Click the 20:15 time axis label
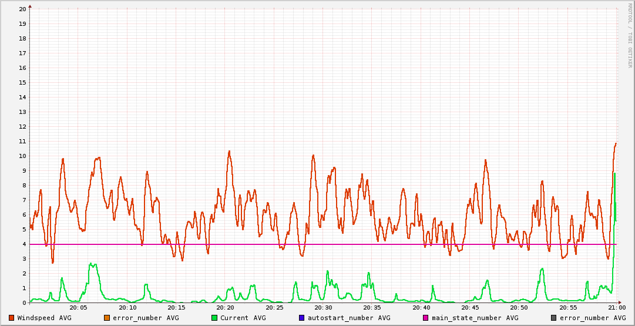 pos(176,308)
